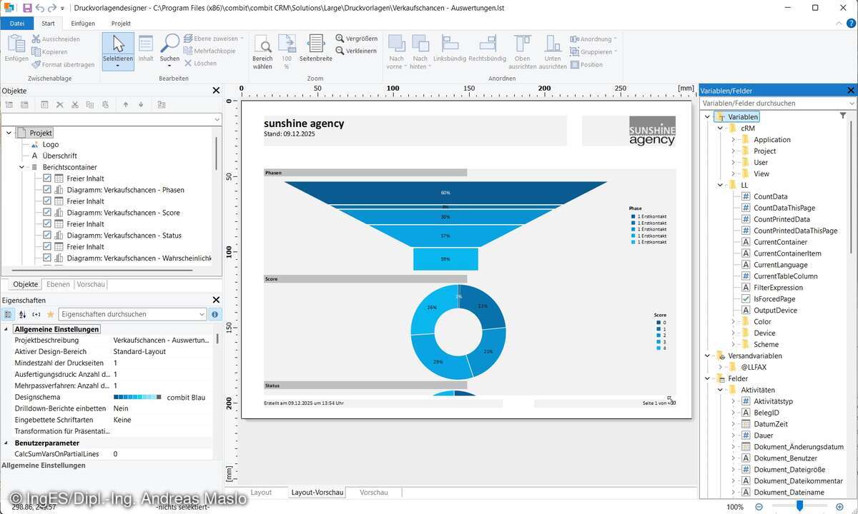This screenshot has height=514, width=858.
Task: Toggle the IsForcedPage variable checkbox
Action: 746,298
